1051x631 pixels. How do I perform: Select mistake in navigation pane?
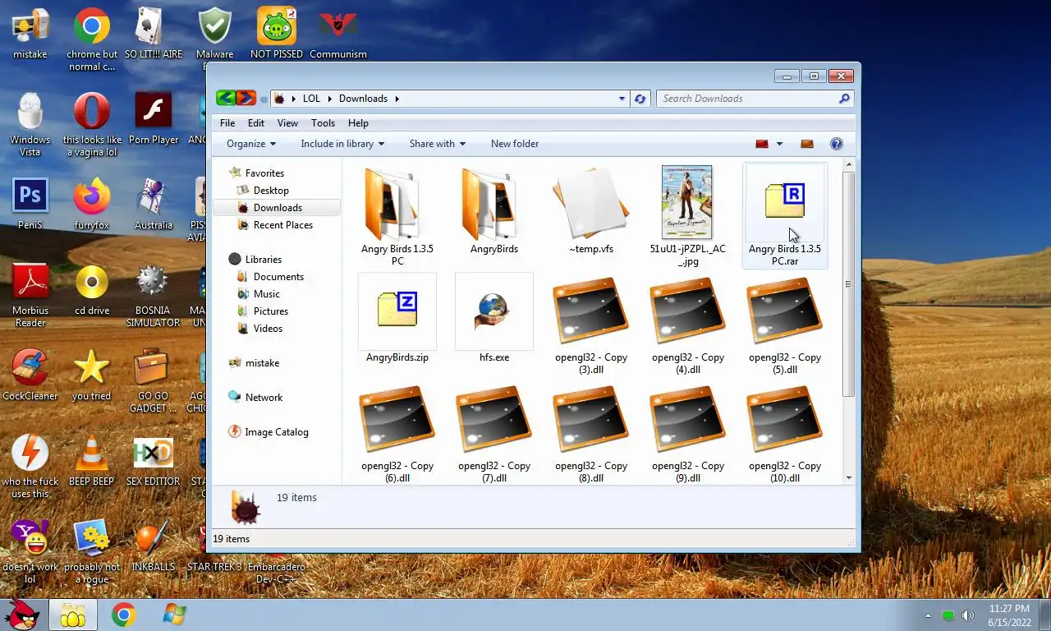tap(262, 363)
